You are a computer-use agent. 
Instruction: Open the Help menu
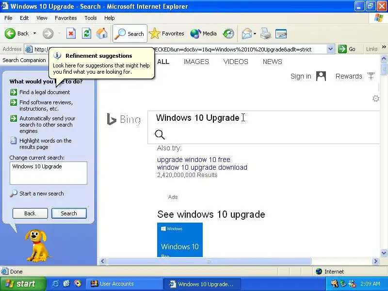click(x=110, y=18)
